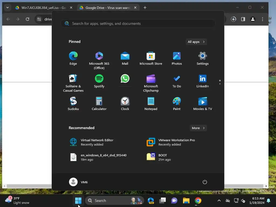276x207 pixels.
Task: Open a new Chrome tab
Action: click(x=145, y=8)
